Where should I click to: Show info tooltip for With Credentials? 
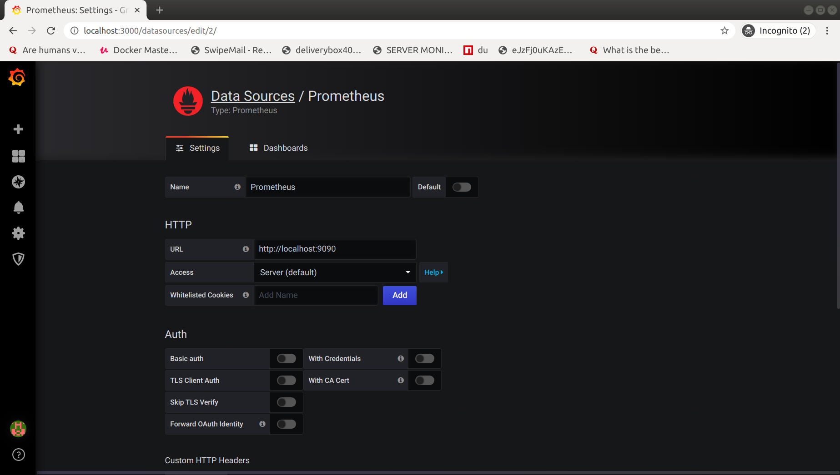pos(401,359)
